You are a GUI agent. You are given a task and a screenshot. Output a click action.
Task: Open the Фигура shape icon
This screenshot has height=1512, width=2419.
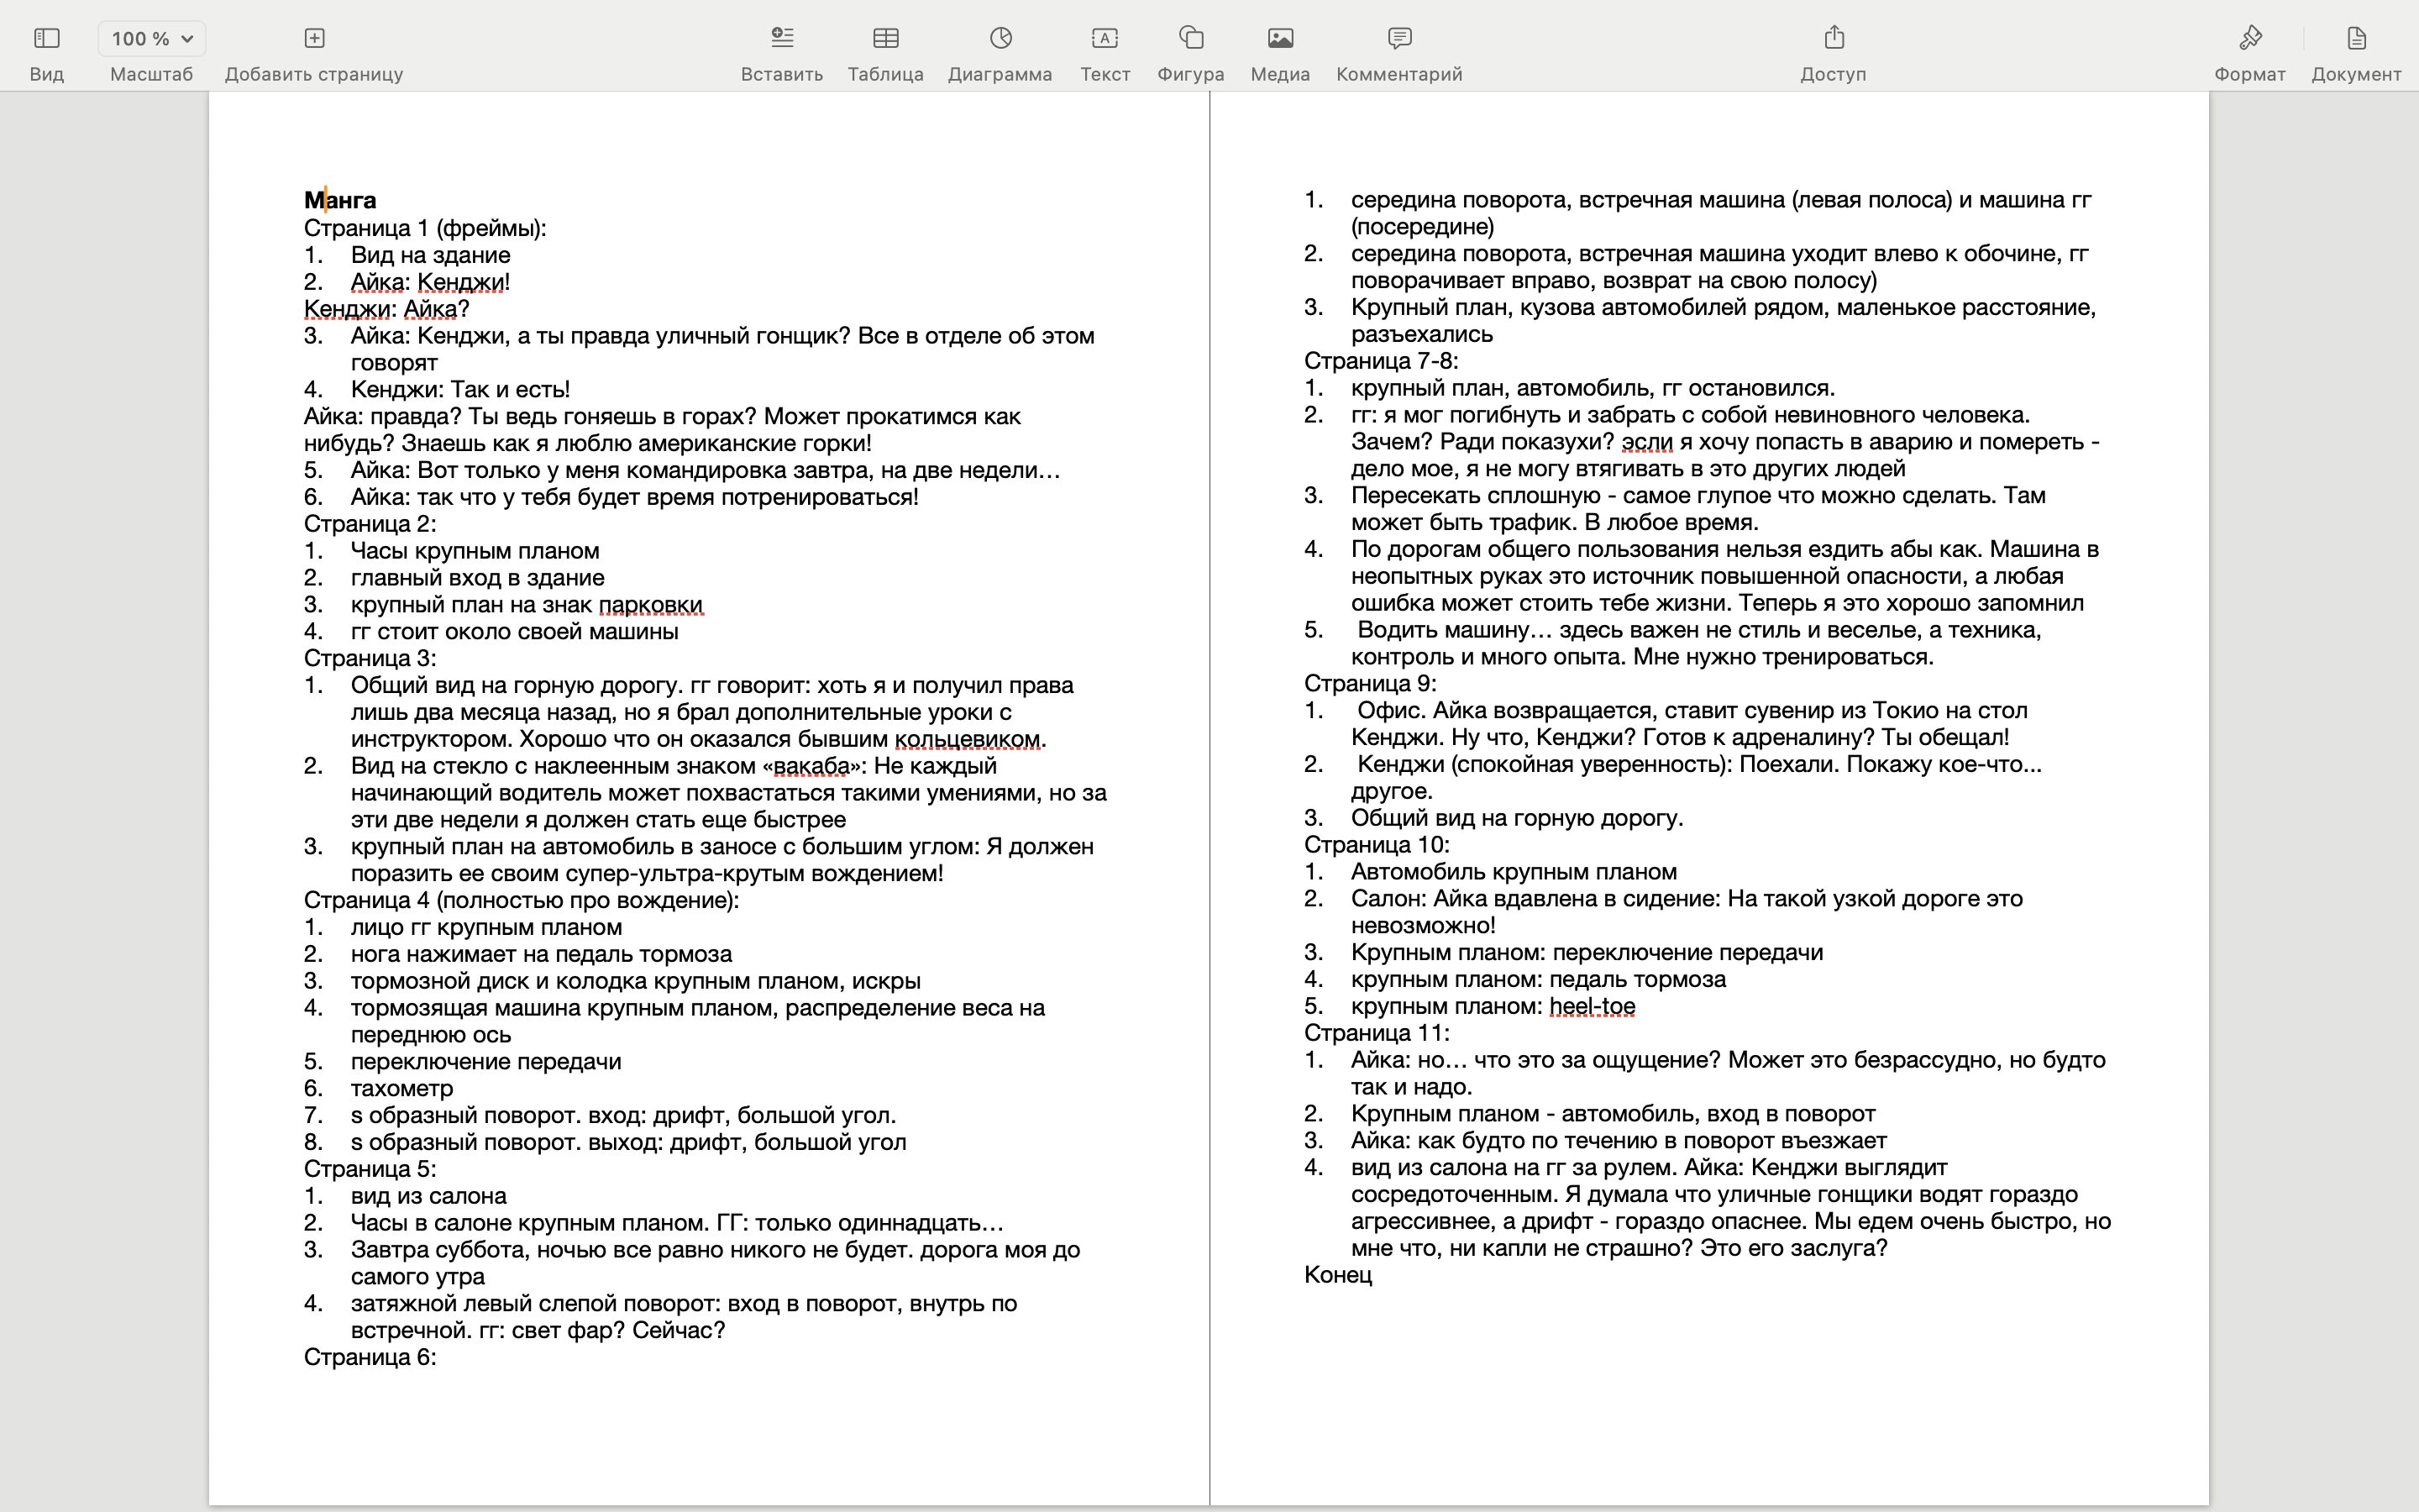click(1190, 39)
